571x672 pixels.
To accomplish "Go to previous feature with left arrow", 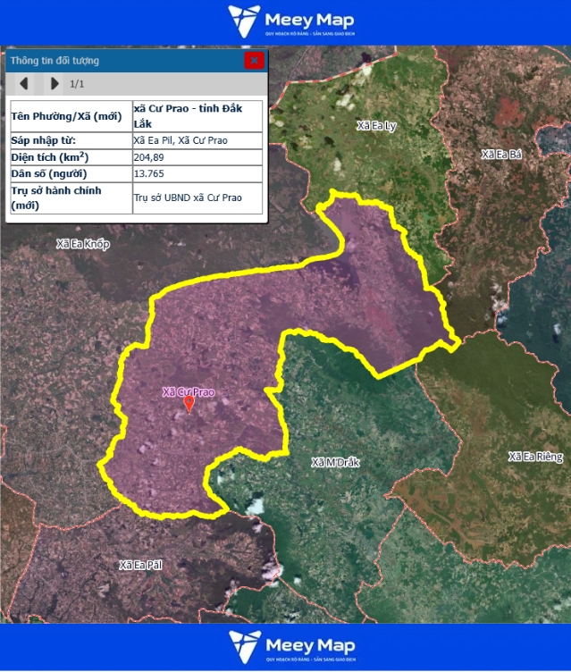I will click(x=24, y=84).
